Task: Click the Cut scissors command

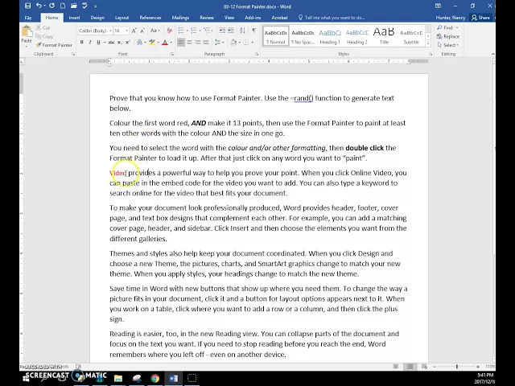Action: (x=43, y=28)
